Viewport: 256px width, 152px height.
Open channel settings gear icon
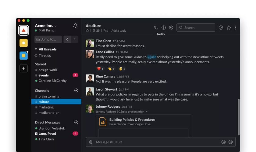171,28
